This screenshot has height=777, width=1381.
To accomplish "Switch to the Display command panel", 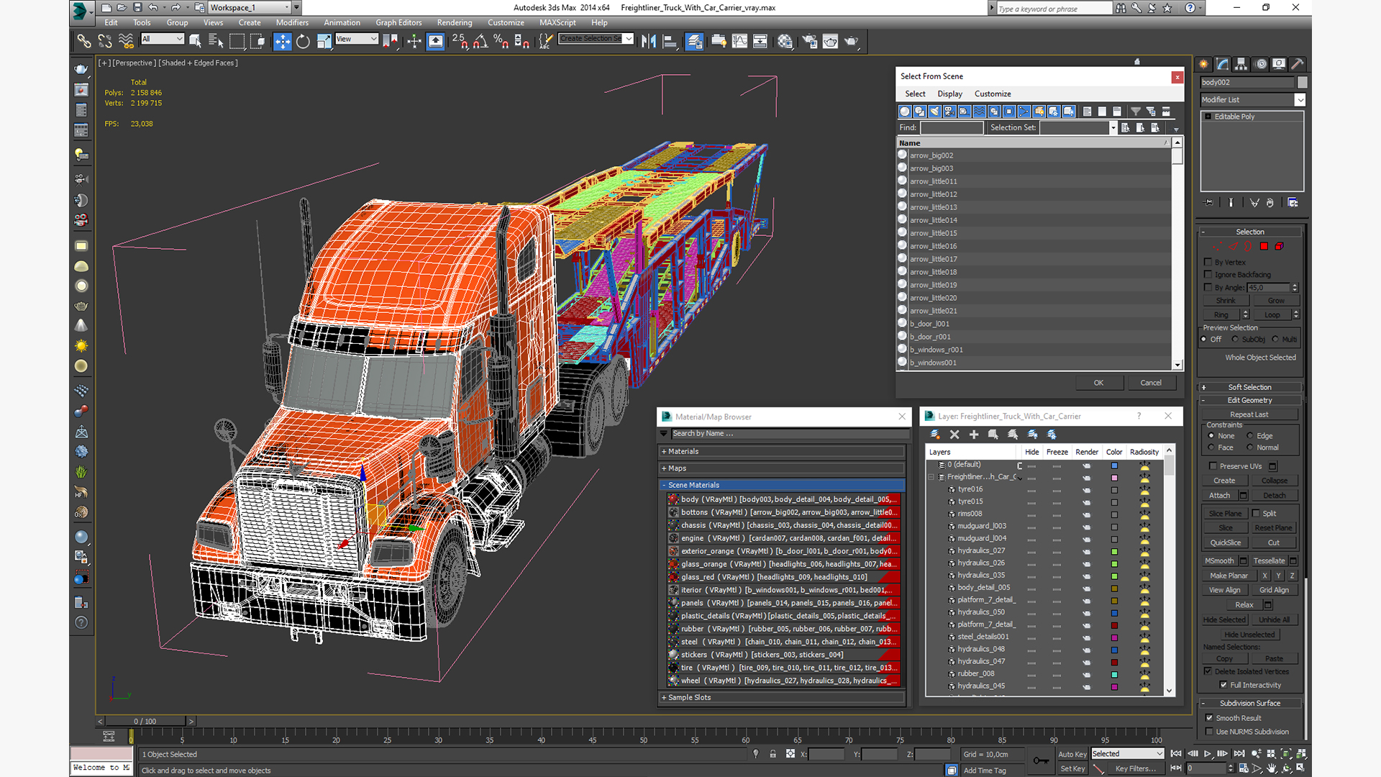I will (x=1279, y=64).
